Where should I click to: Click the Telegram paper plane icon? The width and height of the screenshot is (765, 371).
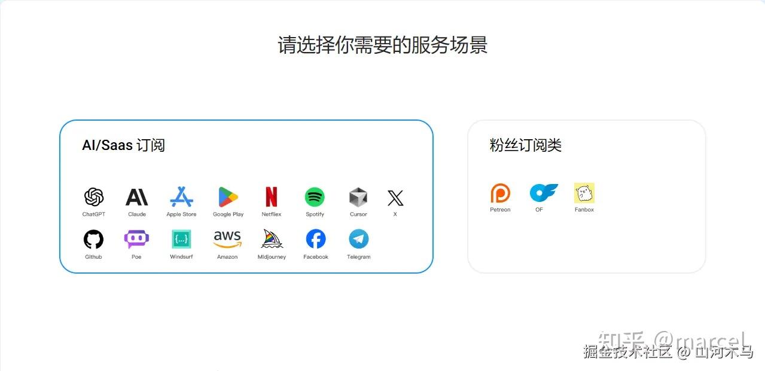pyautogui.click(x=359, y=240)
